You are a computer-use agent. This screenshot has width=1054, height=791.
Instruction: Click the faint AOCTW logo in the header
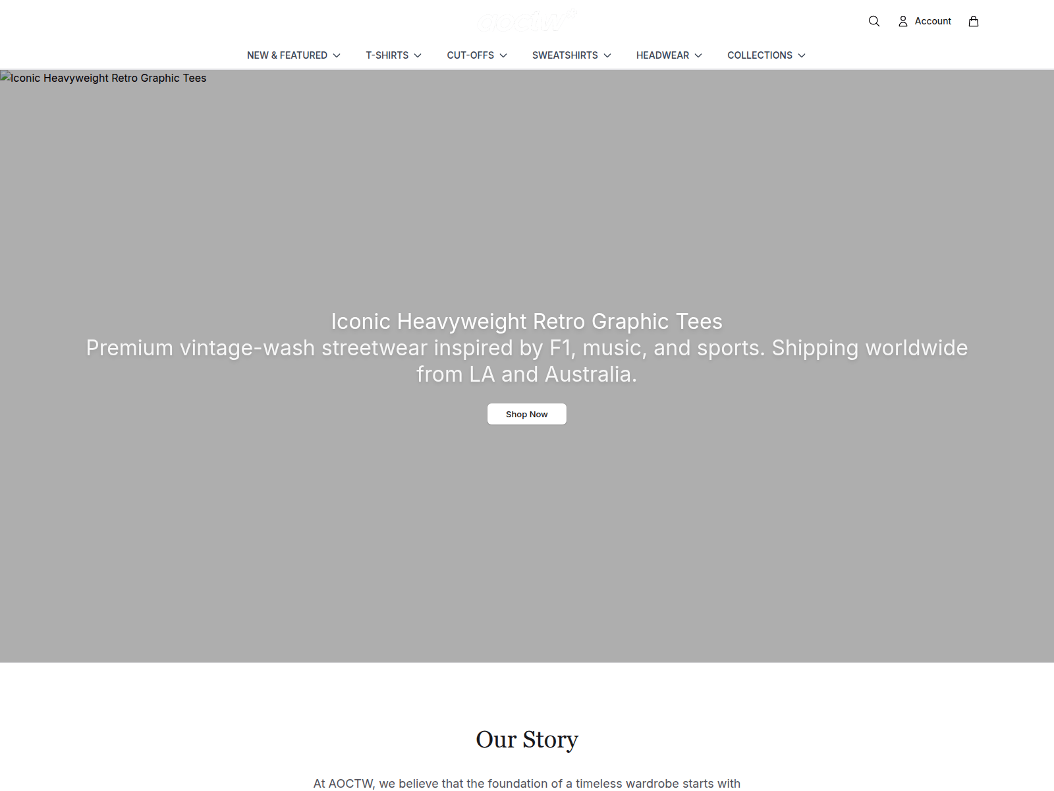(527, 21)
